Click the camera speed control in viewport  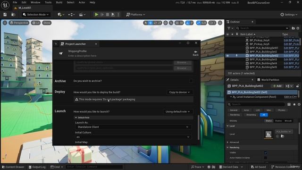(212, 23)
